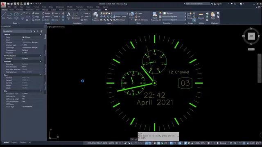Click the Copy tool
Viewport: 262px width, 147px height.
pos(36,17)
